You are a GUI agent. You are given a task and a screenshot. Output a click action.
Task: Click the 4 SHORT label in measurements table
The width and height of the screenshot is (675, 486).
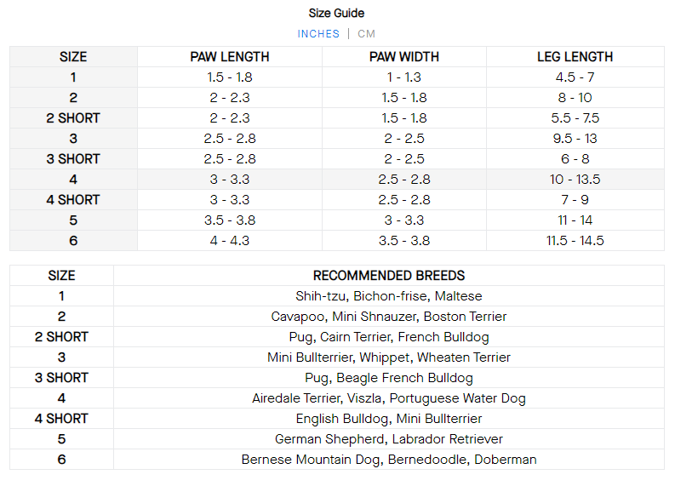(x=73, y=200)
